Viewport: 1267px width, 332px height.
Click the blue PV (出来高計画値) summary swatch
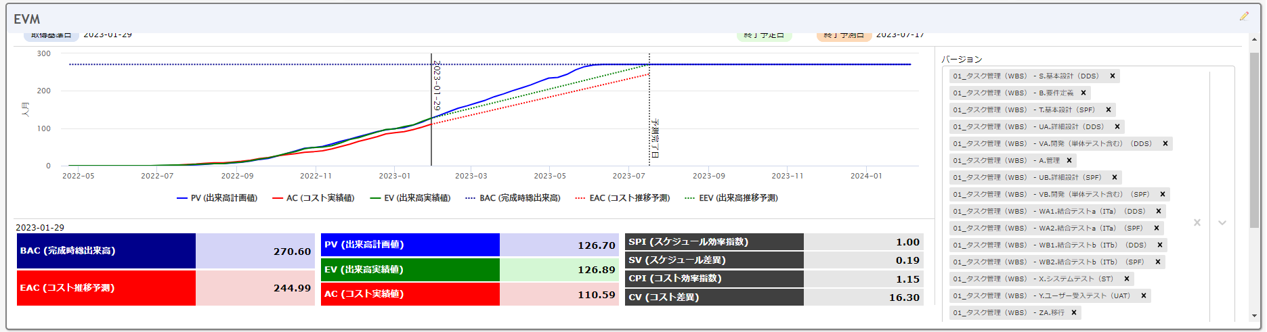(410, 245)
